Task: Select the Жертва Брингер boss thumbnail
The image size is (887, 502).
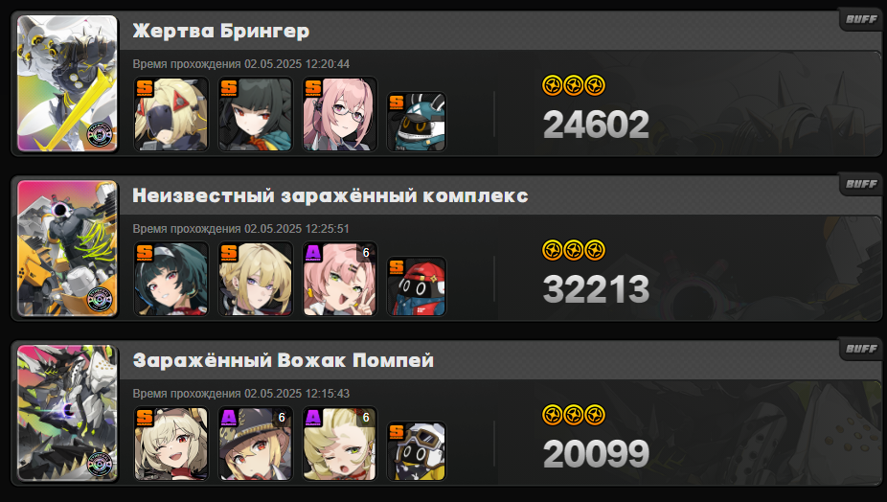Action: pyautogui.click(x=67, y=83)
